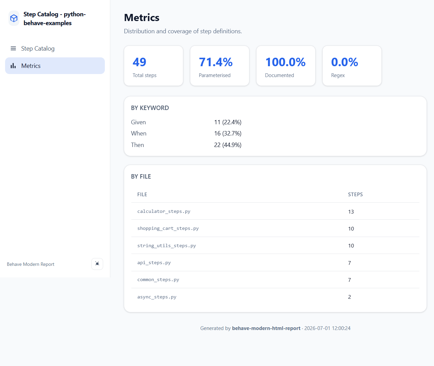Open Step Catalog in sidebar
434x366 pixels.
coord(55,49)
